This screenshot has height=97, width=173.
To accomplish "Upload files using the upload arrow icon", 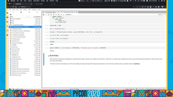I will coord(29,12).
